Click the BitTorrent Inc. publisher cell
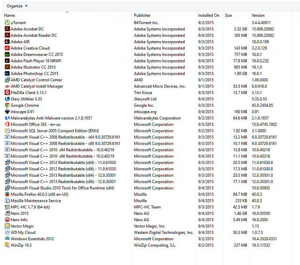Screen dimensions: 300x265 pyautogui.click(x=146, y=22)
